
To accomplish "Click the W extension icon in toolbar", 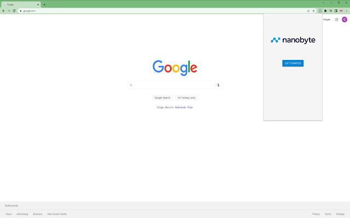I will click(330, 11).
